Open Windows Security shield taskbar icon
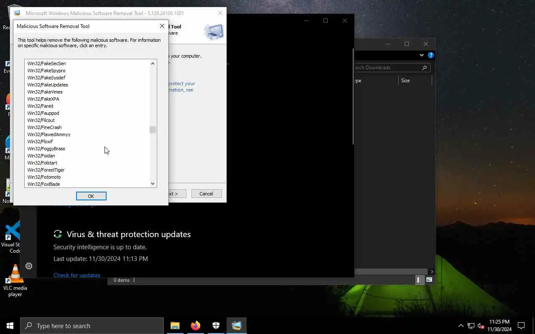Viewport: 535px width, 334px height. (216, 326)
